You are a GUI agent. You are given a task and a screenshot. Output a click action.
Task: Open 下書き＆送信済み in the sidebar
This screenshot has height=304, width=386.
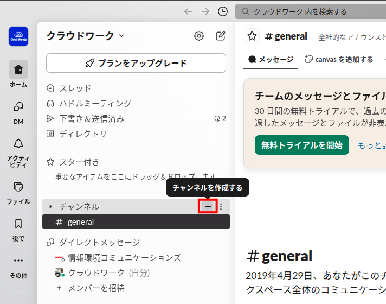pos(91,118)
